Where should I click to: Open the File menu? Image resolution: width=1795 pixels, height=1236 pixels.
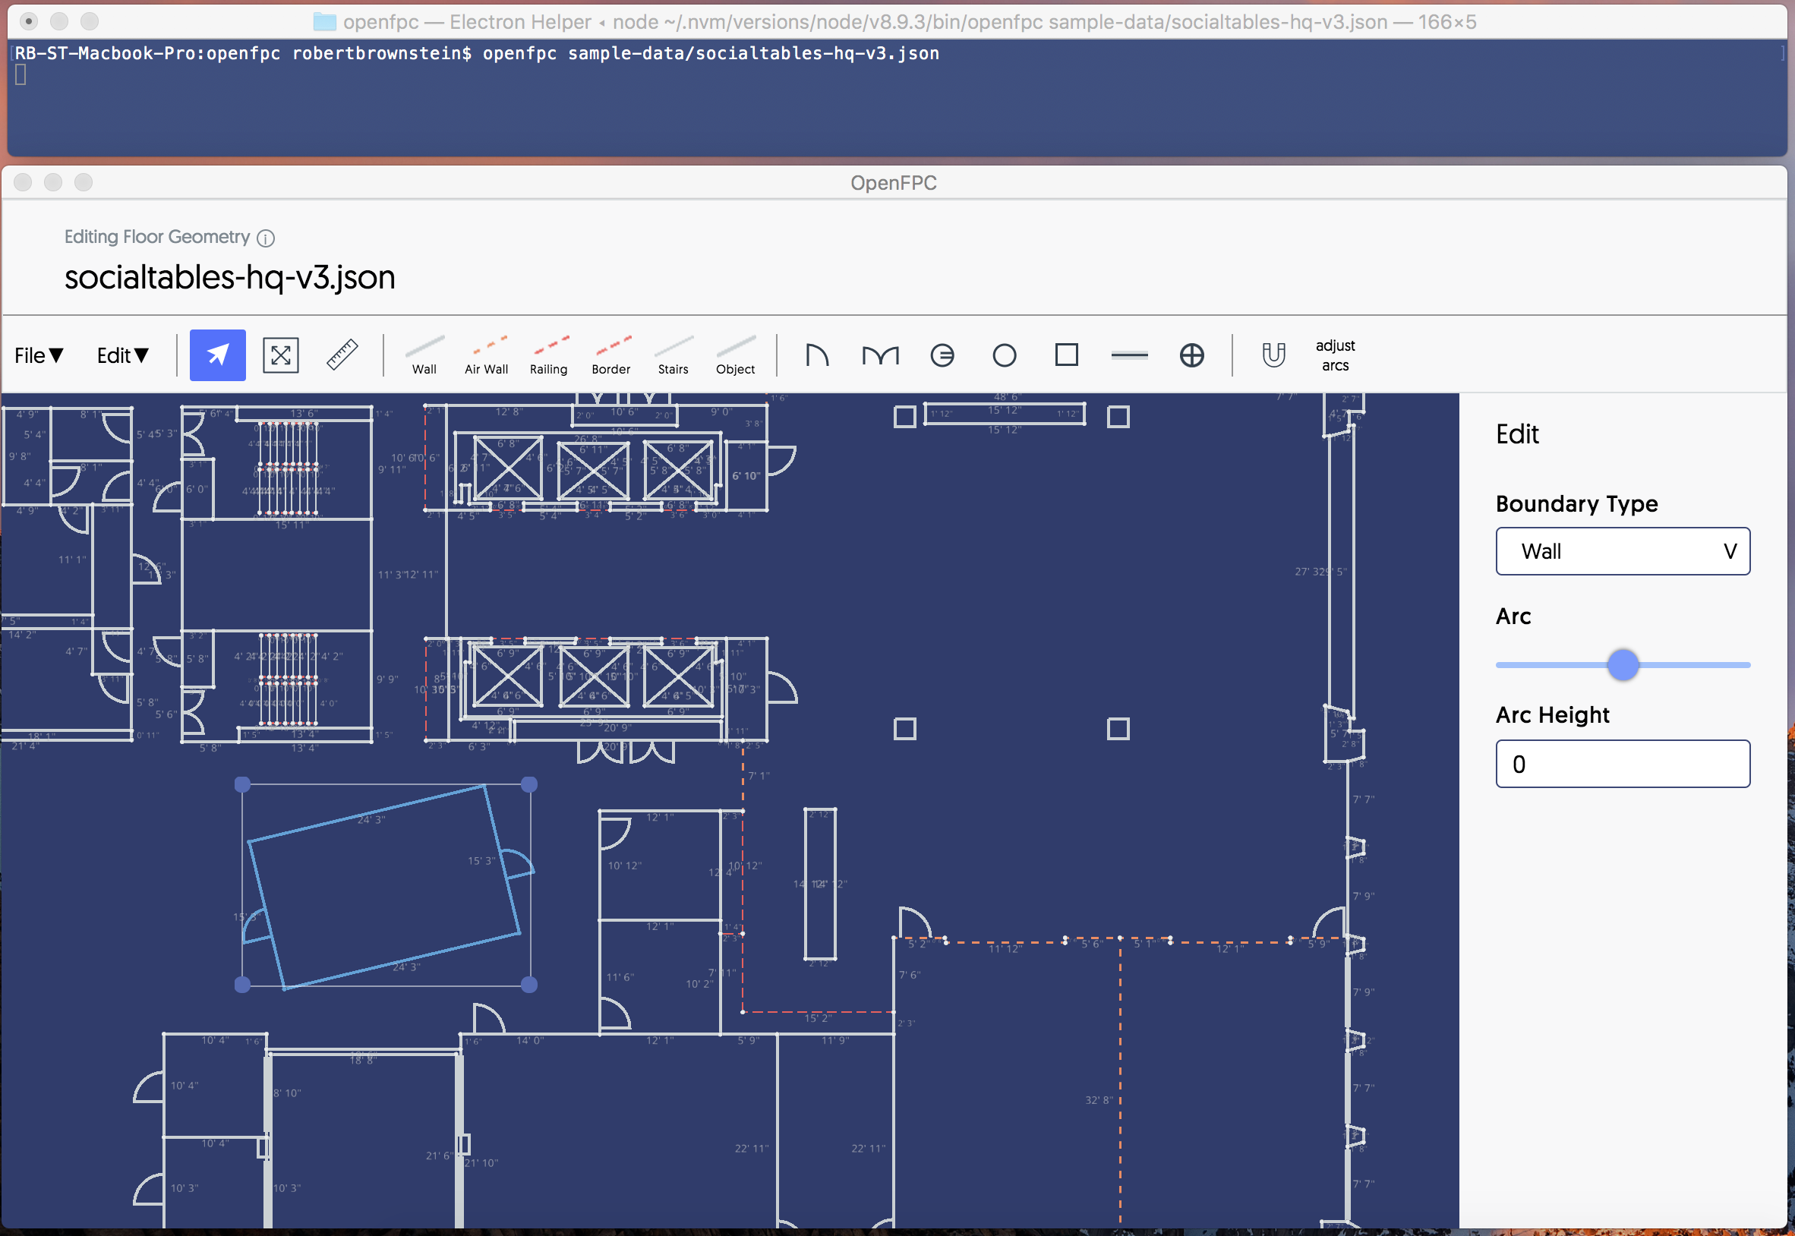(38, 355)
